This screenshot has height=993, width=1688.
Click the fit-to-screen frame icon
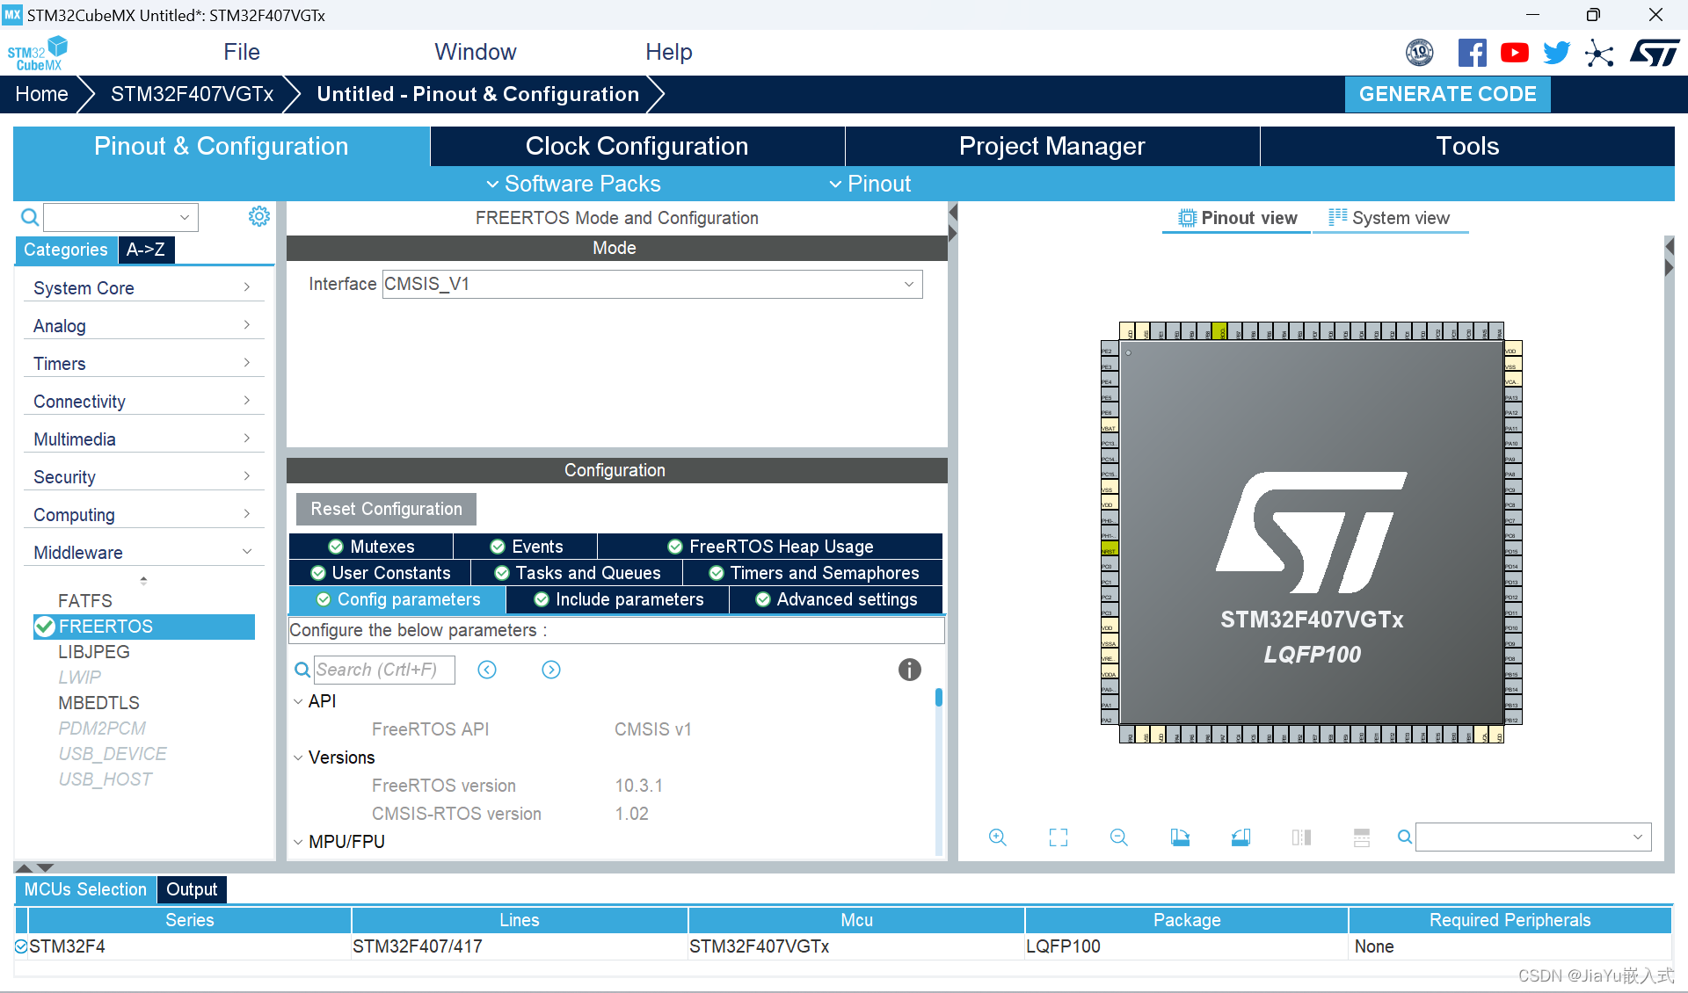pyautogui.click(x=1058, y=838)
